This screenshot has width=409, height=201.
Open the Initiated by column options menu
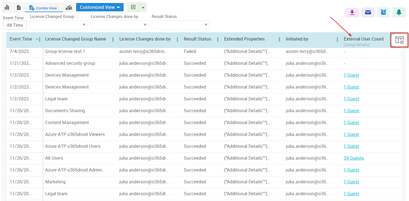(x=337, y=39)
